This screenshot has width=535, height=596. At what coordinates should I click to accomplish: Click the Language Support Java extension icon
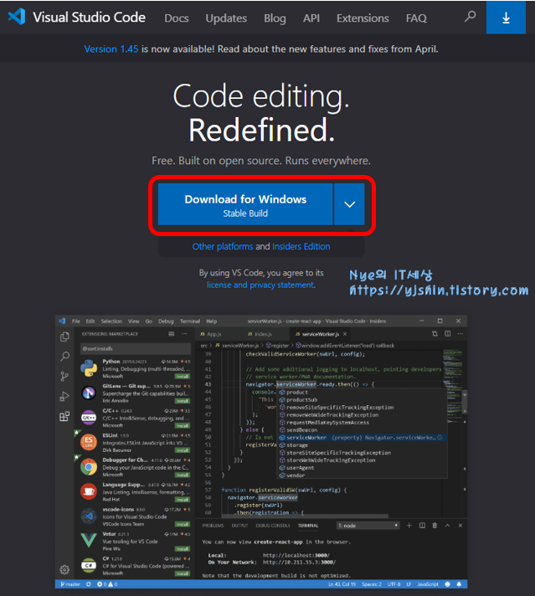pyautogui.click(x=89, y=491)
